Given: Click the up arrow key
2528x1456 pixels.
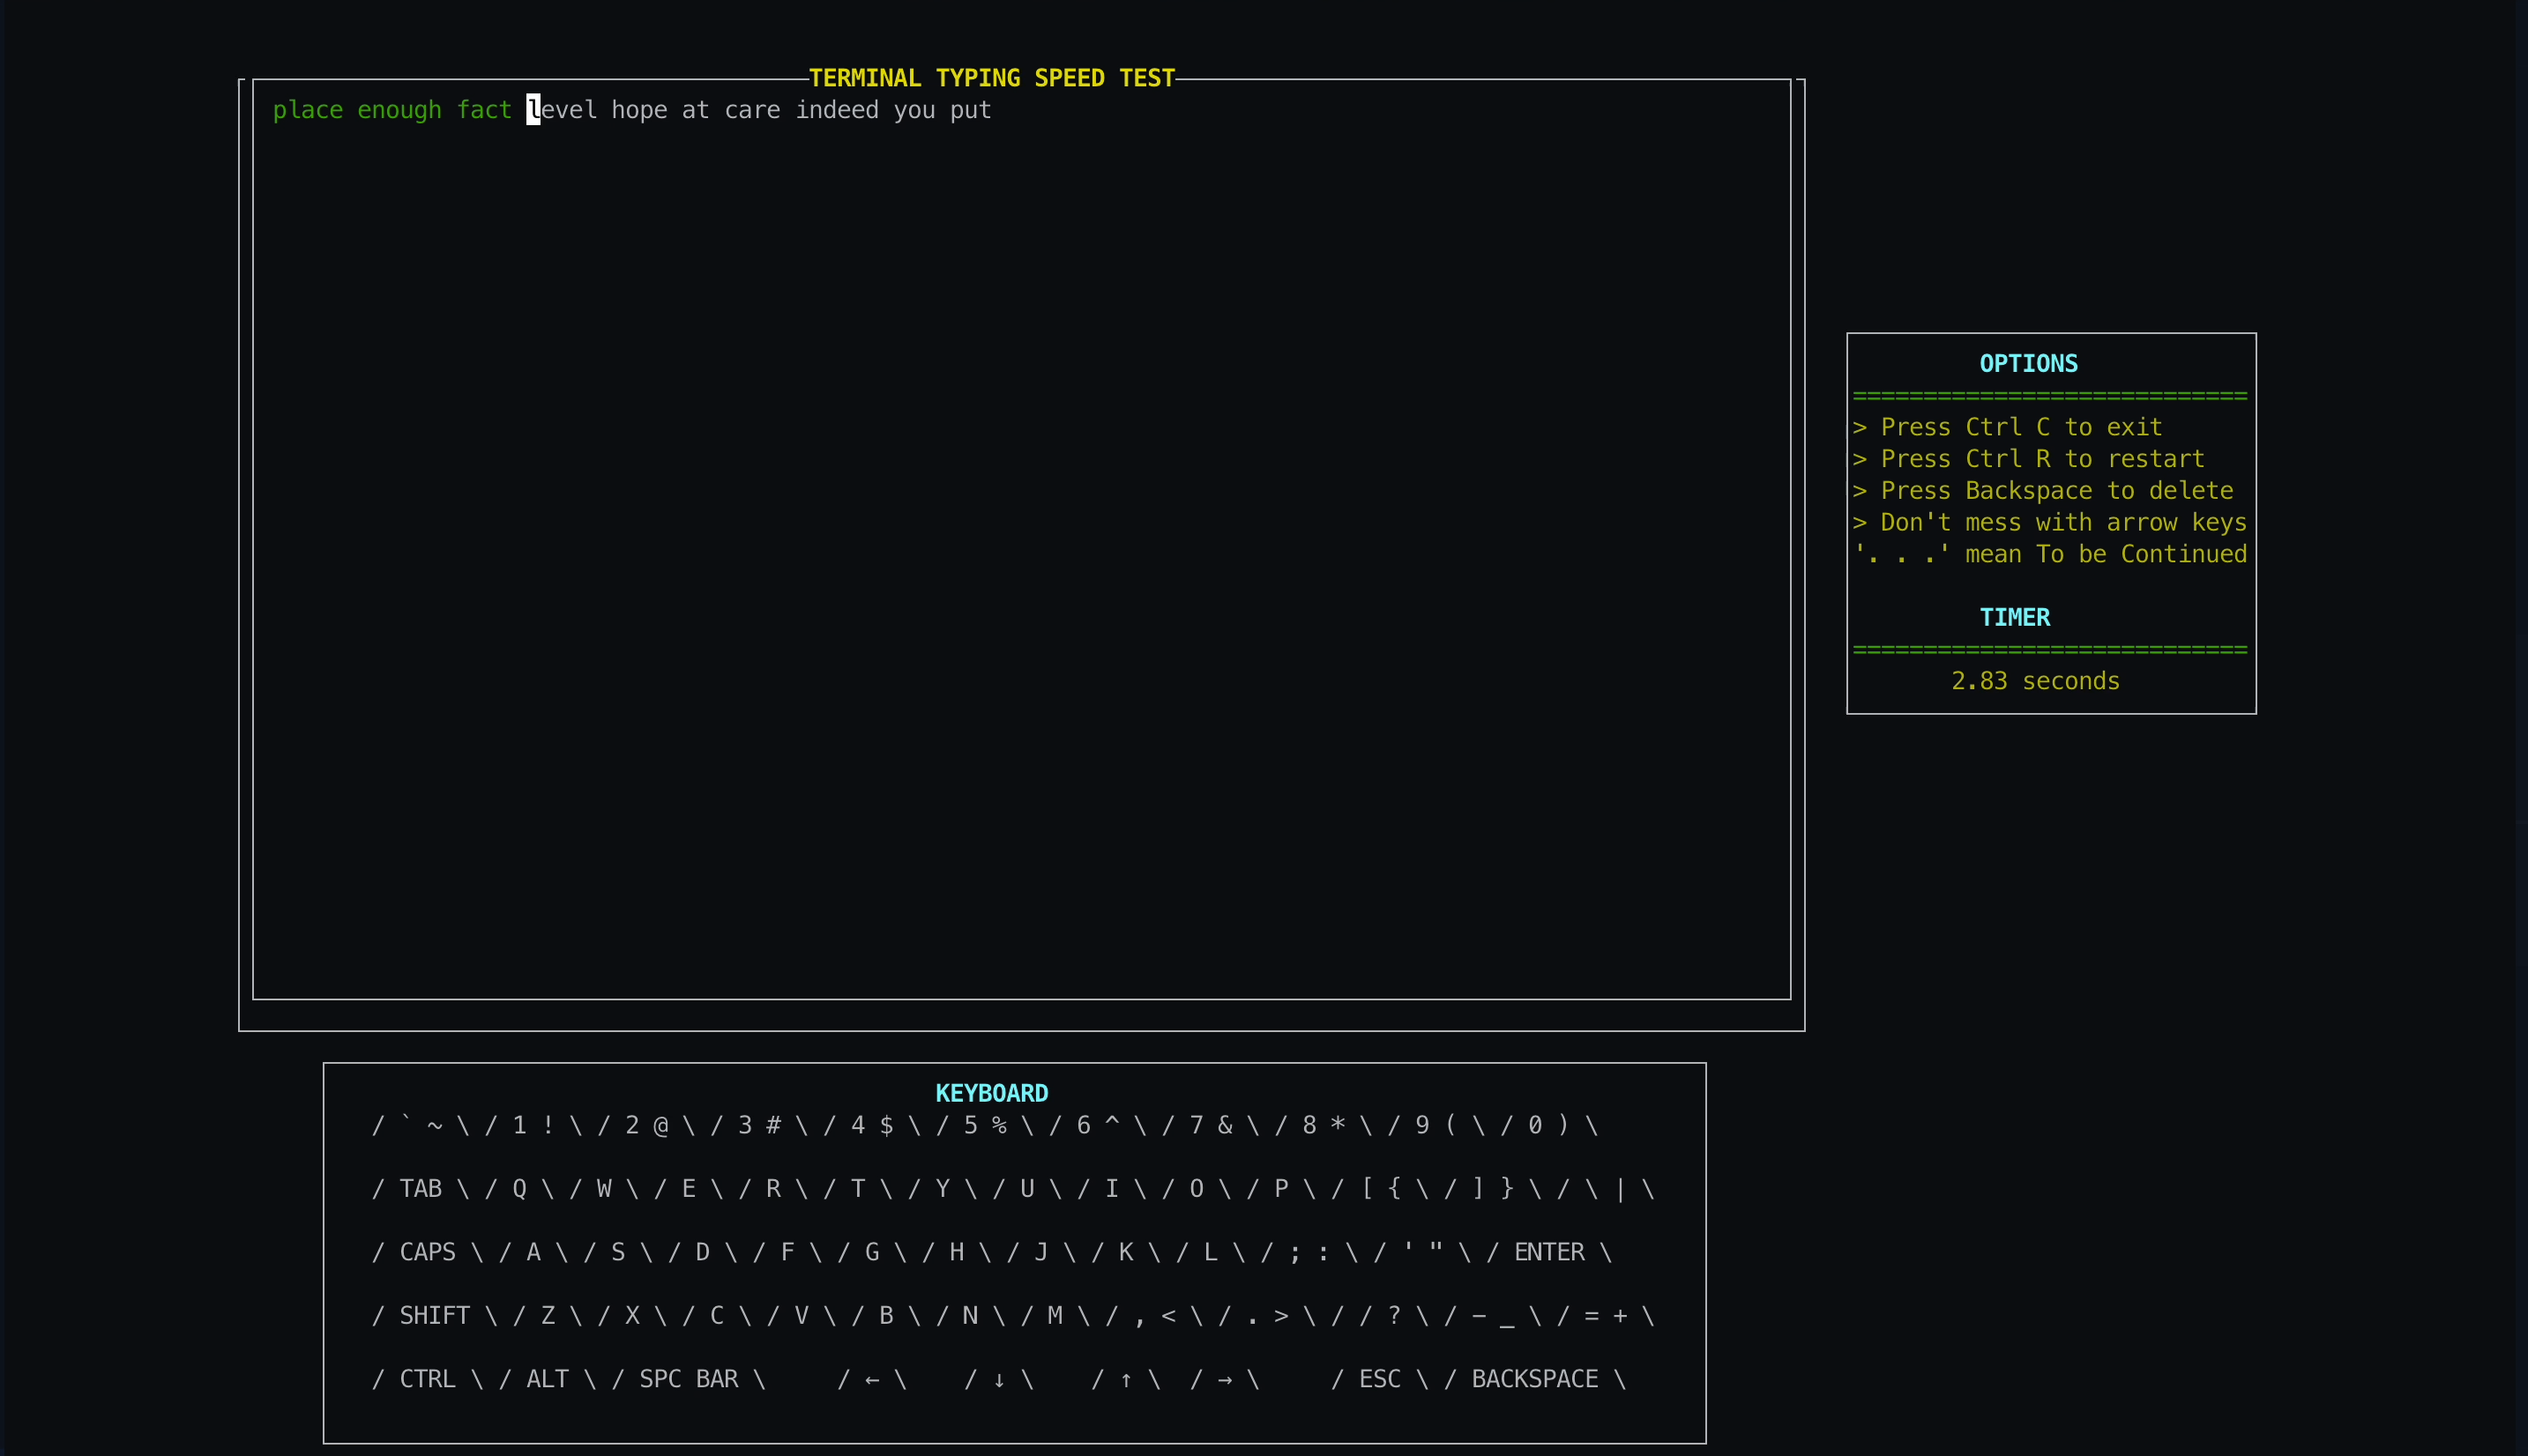Looking at the screenshot, I should pyautogui.click(x=1126, y=1378).
